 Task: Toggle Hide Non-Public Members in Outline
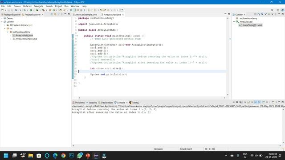click(269, 14)
